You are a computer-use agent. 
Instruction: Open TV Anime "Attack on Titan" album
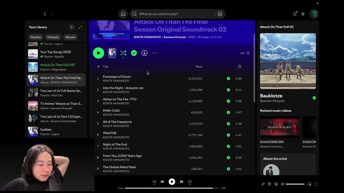point(56,106)
